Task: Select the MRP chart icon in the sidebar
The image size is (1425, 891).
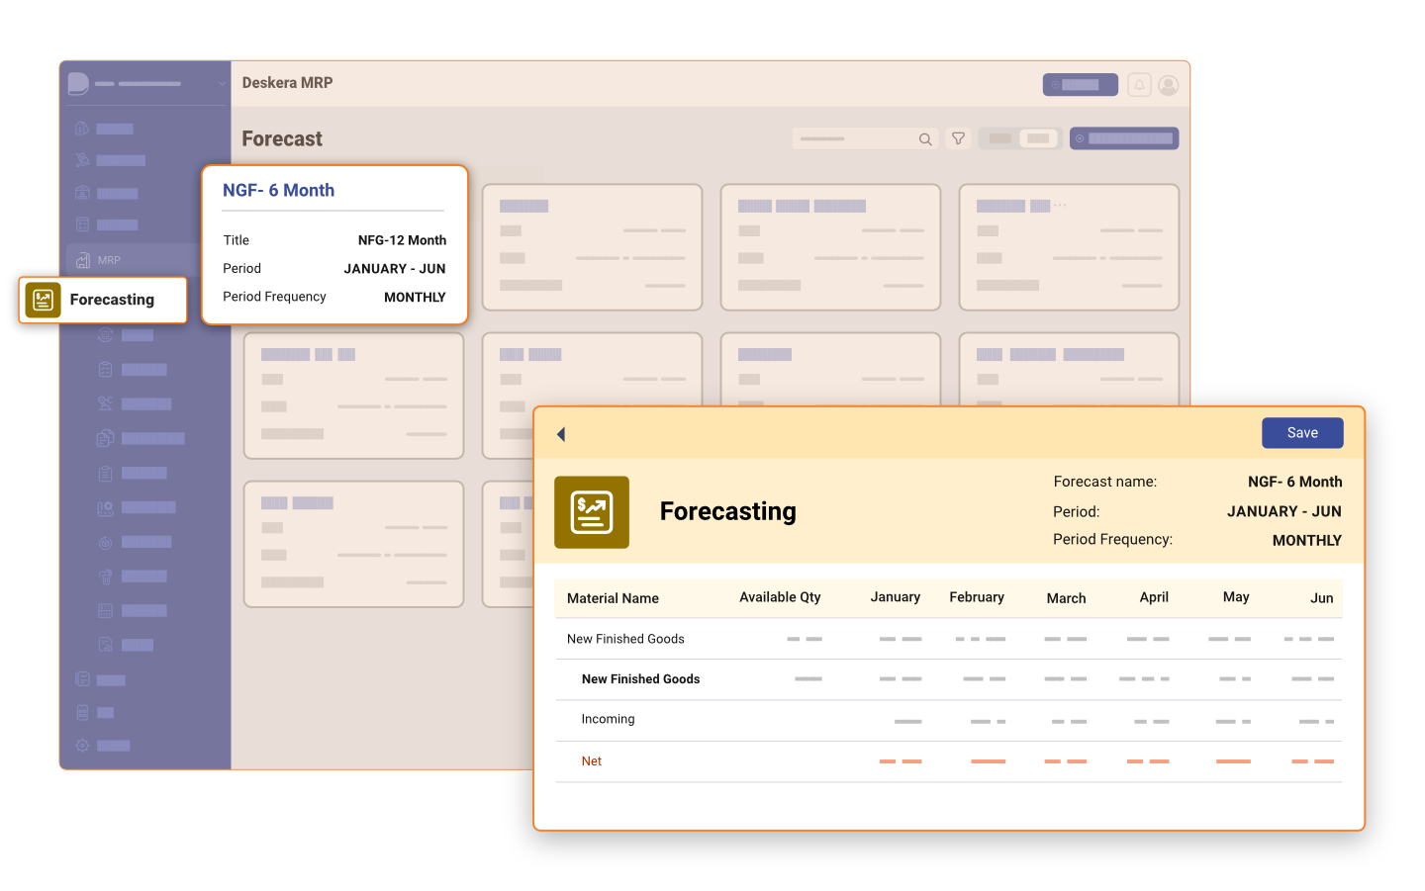Action: pyautogui.click(x=82, y=259)
